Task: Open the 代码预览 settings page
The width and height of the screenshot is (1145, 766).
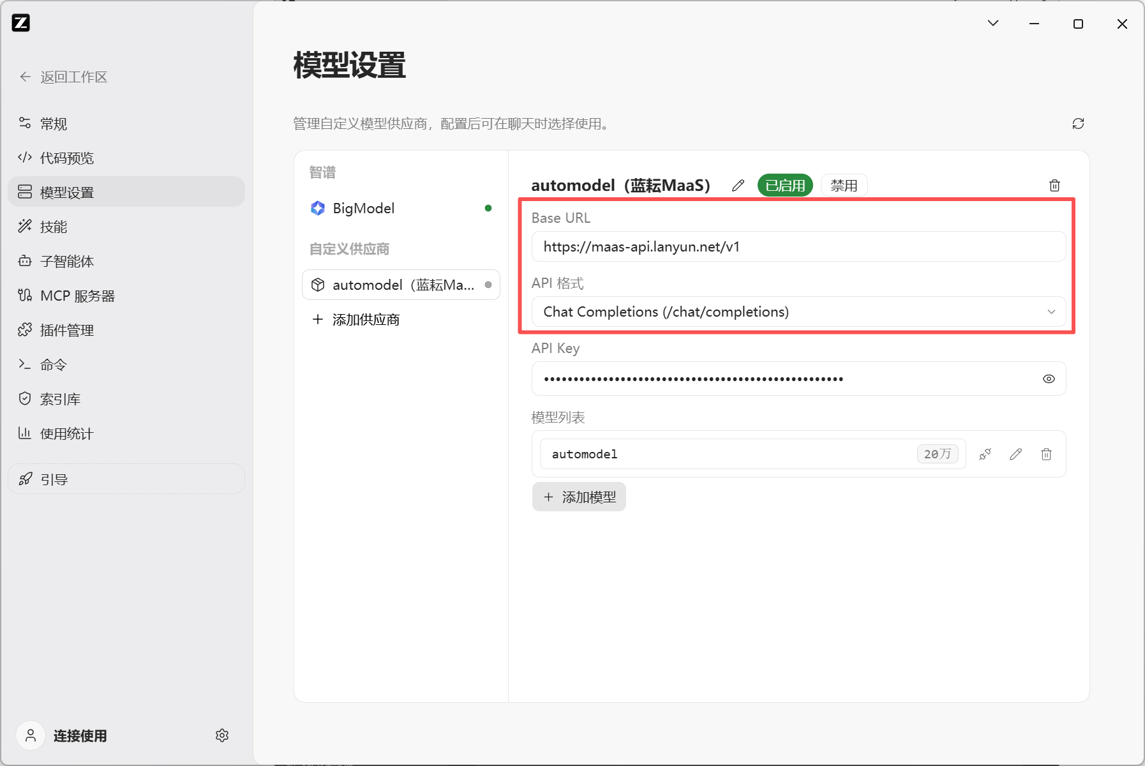Action: tap(126, 158)
